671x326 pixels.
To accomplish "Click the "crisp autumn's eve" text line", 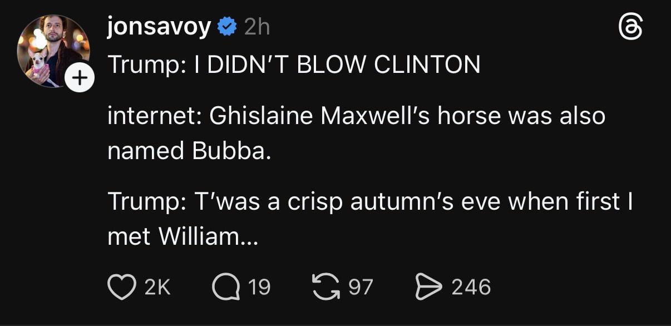I will [x=371, y=202].
